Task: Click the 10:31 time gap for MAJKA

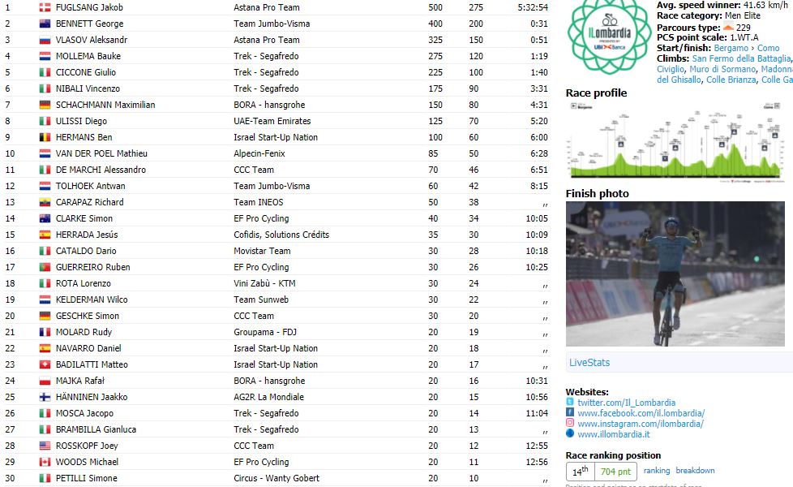Action: coord(537,381)
